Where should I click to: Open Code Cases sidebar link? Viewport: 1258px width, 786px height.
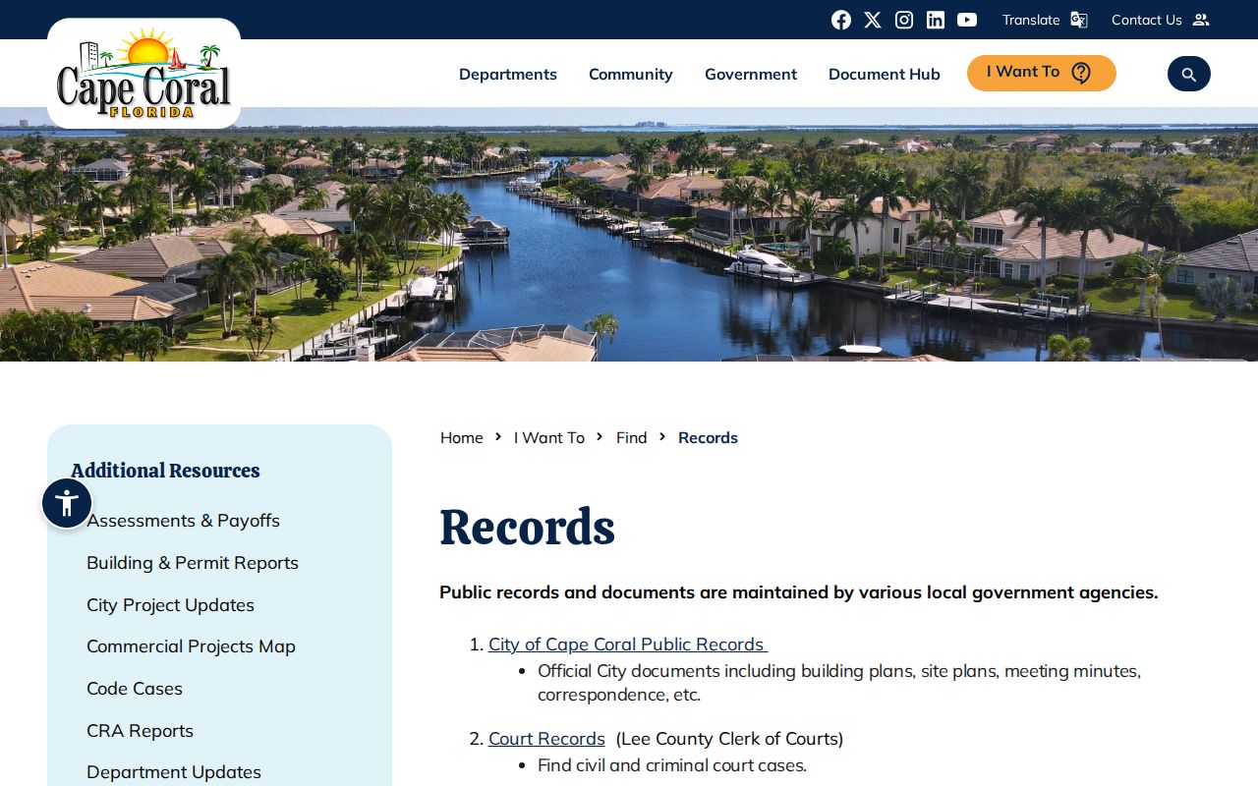pyautogui.click(x=135, y=689)
